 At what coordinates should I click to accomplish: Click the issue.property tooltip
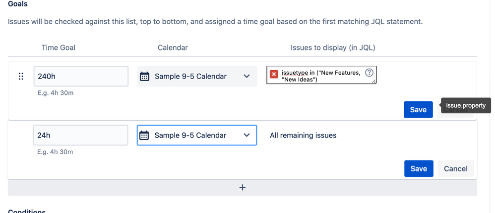[x=466, y=106]
